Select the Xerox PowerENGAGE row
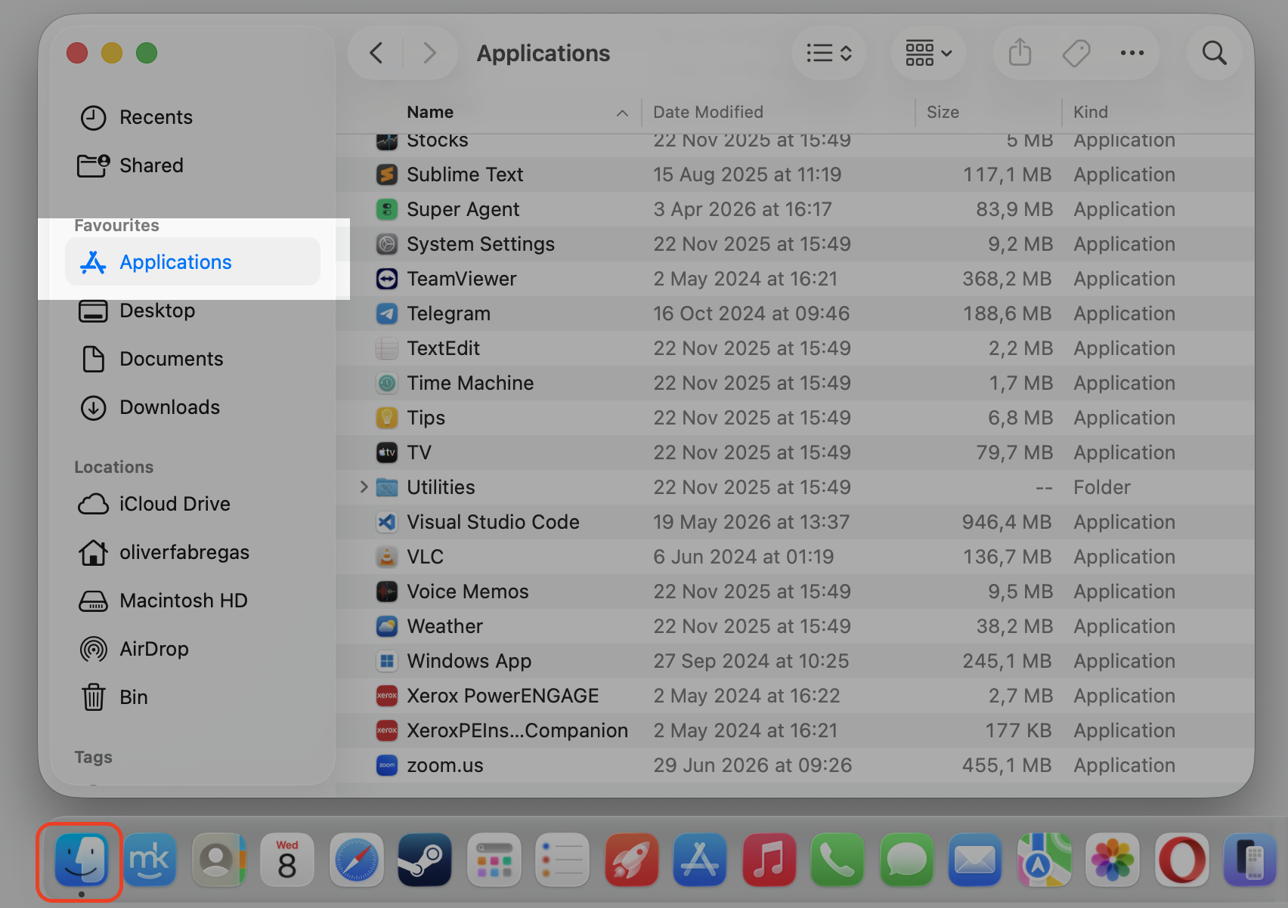The height and width of the screenshot is (908, 1288). click(x=795, y=696)
